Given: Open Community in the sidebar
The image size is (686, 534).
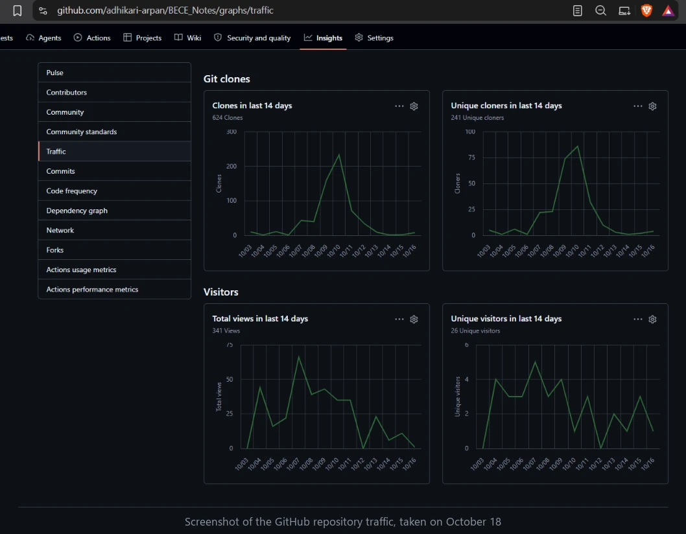Looking at the screenshot, I should tap(115, 112).
